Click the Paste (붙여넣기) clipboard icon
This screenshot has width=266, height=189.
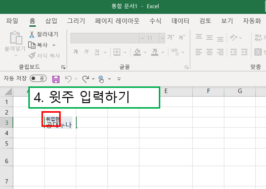(16, 37)
